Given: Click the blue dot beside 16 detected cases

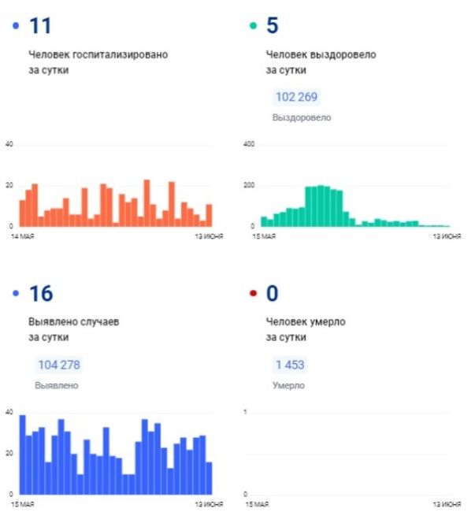Looking at the screenshot, I should (16, 293).
